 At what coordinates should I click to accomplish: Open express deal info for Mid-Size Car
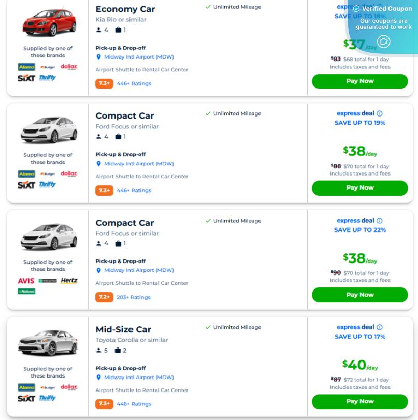coord(380,327)
